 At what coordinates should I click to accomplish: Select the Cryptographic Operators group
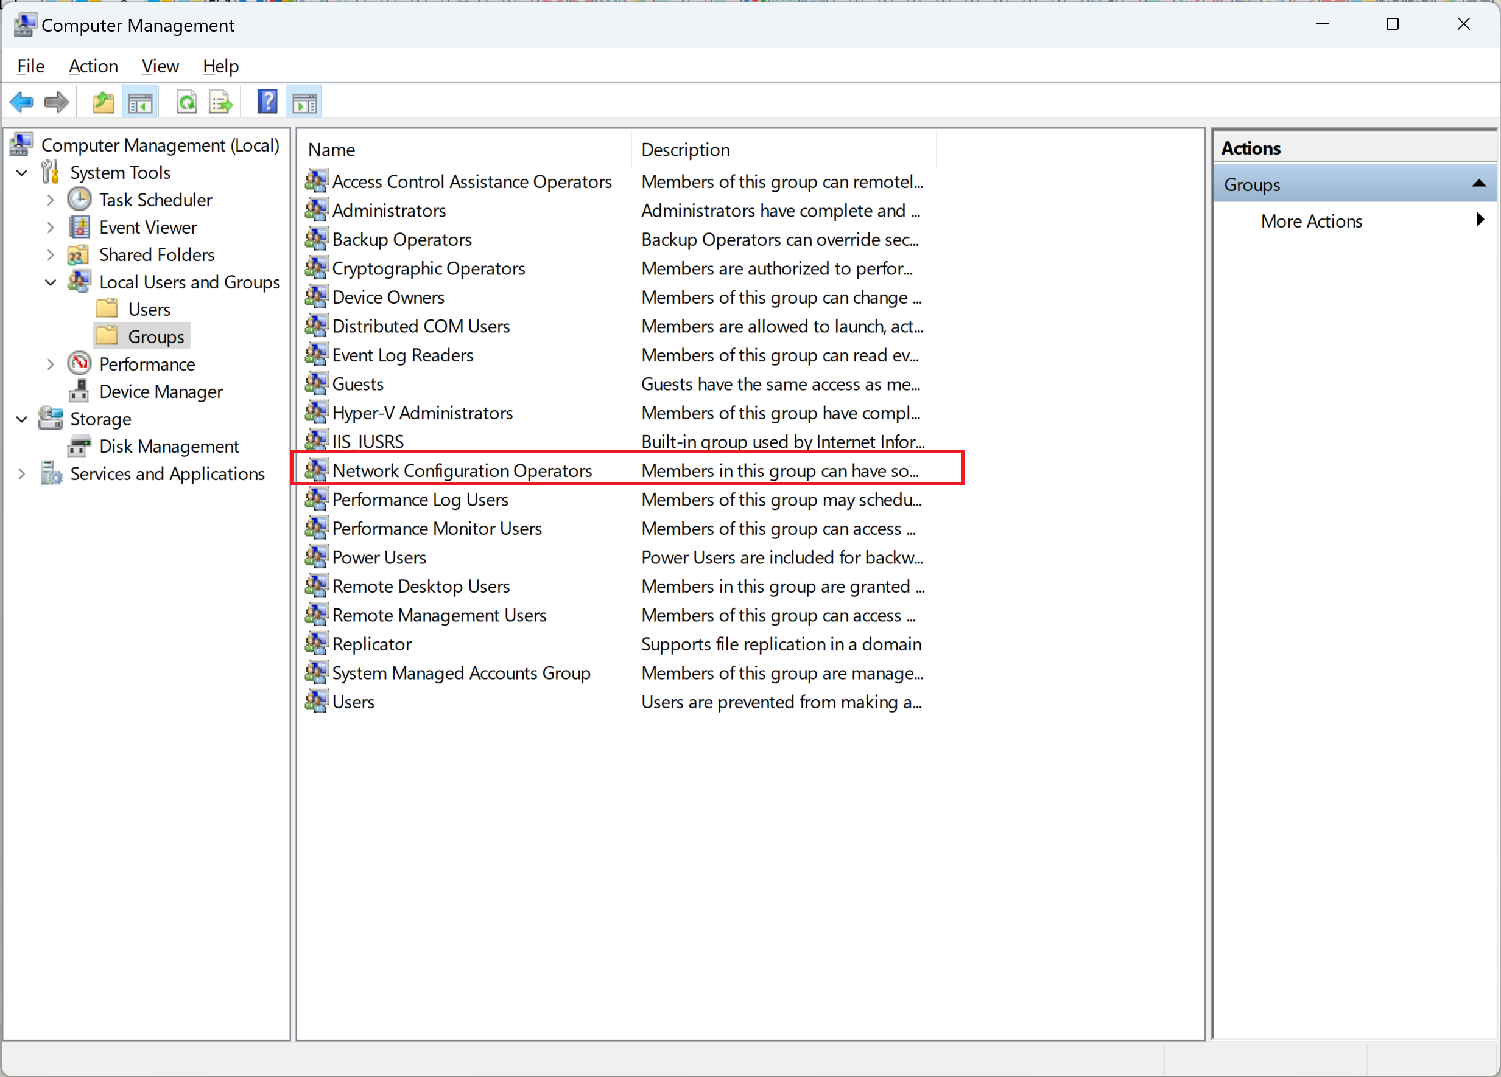point(428,268)
